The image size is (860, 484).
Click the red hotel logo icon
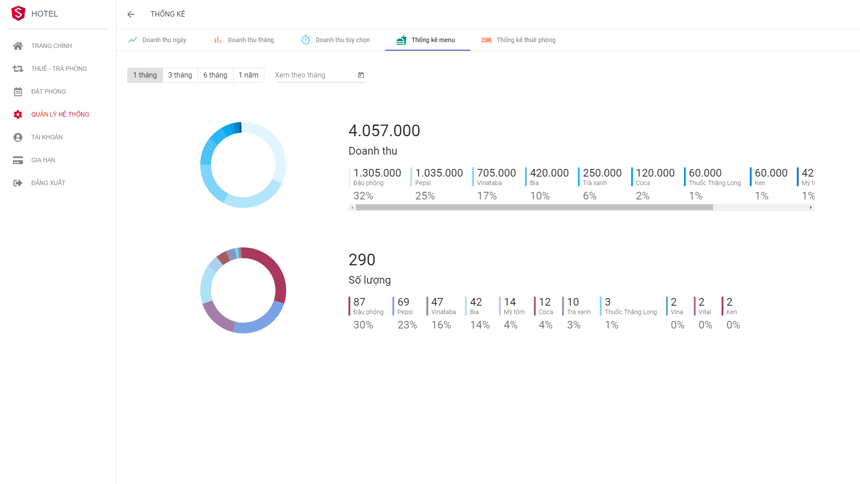pyautogui.click(x=18, y=13)
